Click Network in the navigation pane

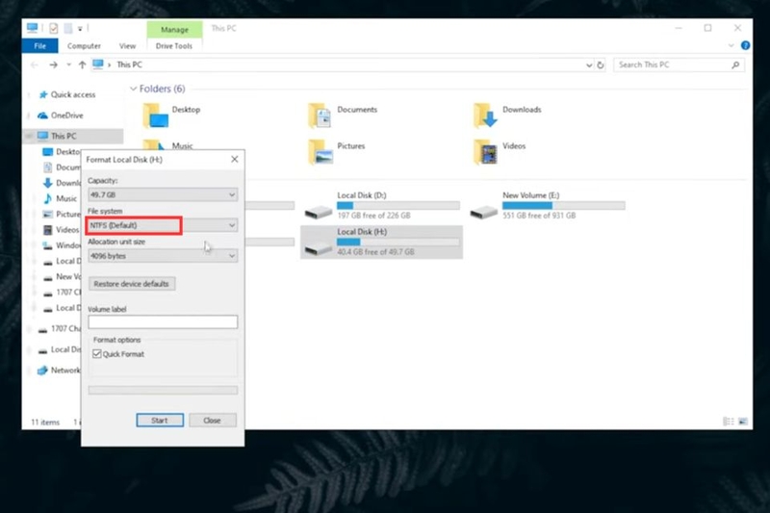(x=59, y=371)
